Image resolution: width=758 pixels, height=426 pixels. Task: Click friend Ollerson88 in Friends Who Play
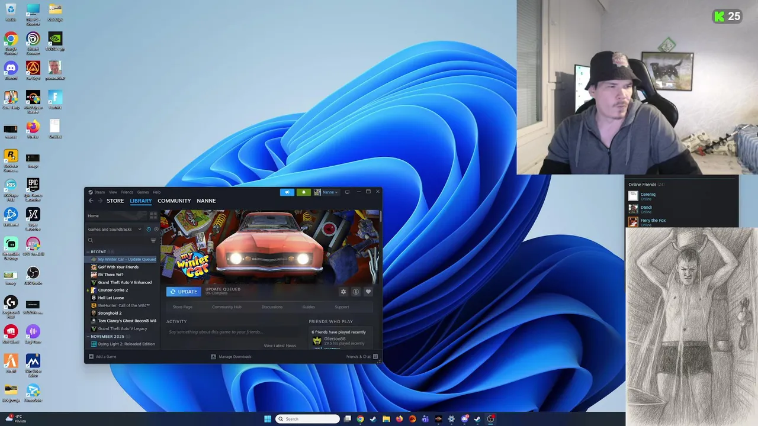[335, 339]
